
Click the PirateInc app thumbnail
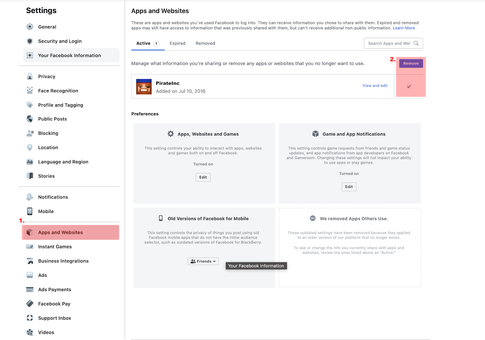click(x=144, y=87)
